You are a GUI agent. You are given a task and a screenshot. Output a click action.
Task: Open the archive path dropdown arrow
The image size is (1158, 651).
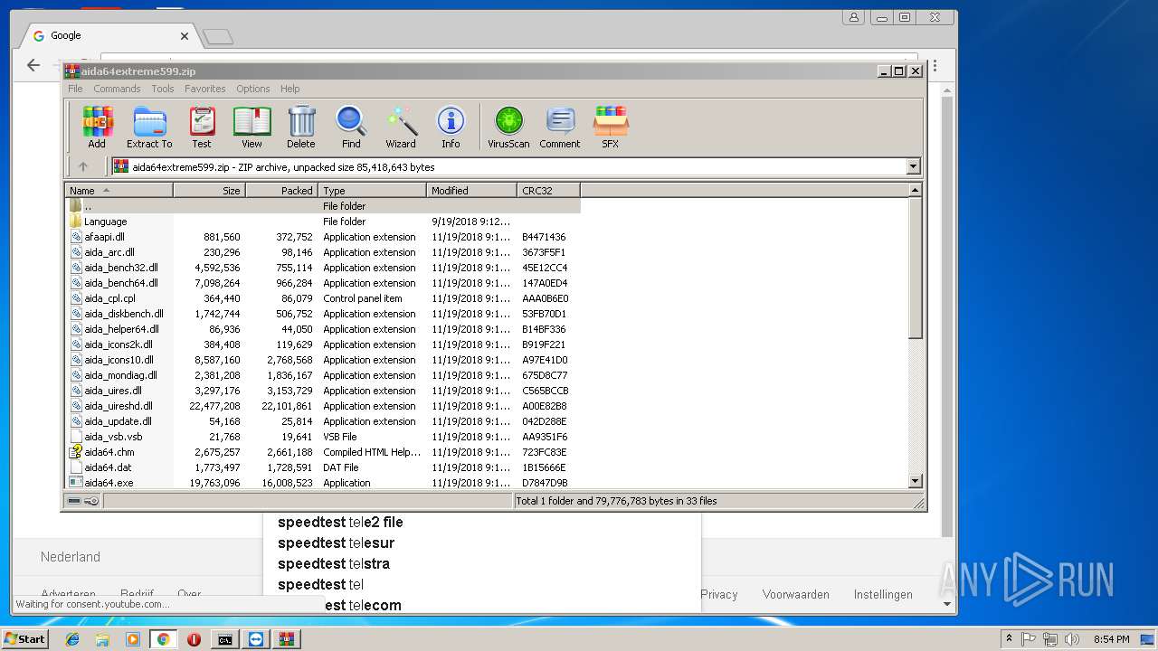(x=913, y=166)
